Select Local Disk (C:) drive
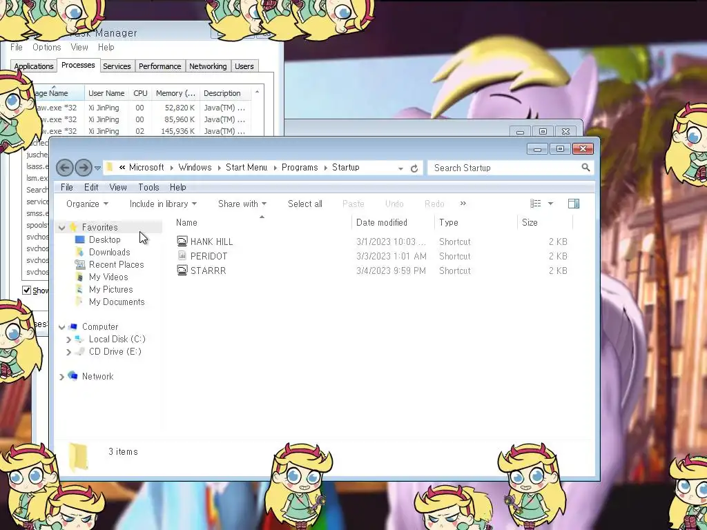Viewport: 707px width, 530px height. click(x=117, y=339)
